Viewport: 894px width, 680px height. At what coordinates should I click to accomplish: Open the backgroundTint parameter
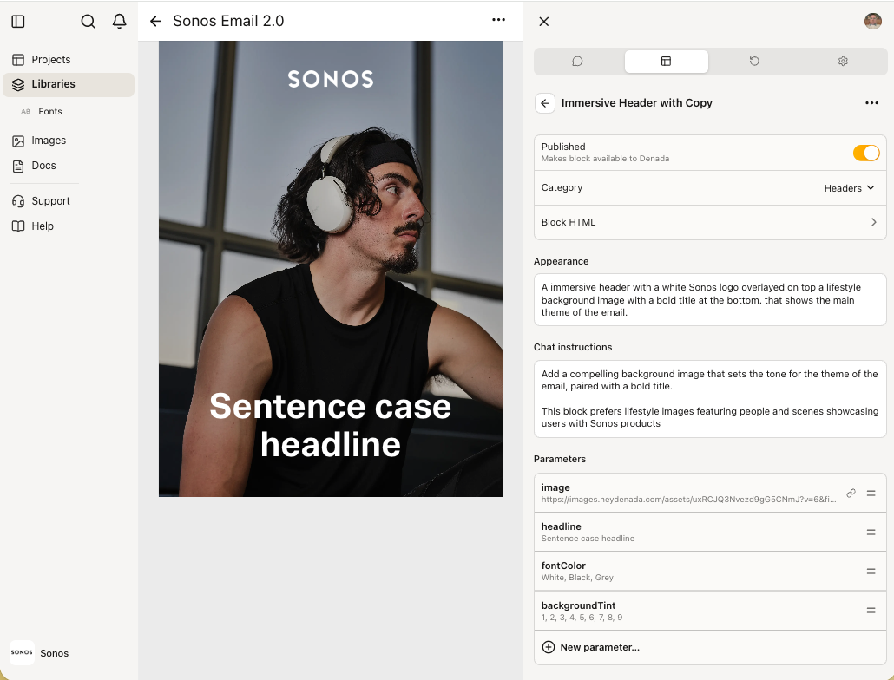click(x=710, y=611)
